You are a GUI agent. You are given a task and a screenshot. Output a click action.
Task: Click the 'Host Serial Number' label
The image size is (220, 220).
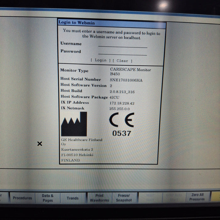81,79
